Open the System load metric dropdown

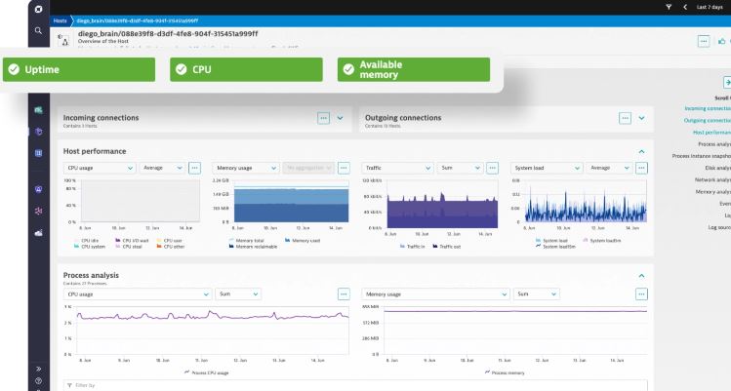click(x=547, y=168)
